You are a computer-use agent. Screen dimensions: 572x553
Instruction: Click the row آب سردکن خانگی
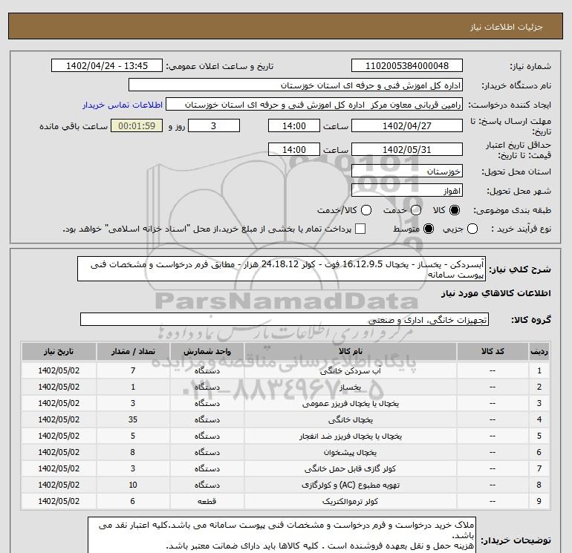pyautogui.click(x=286, y=370)
